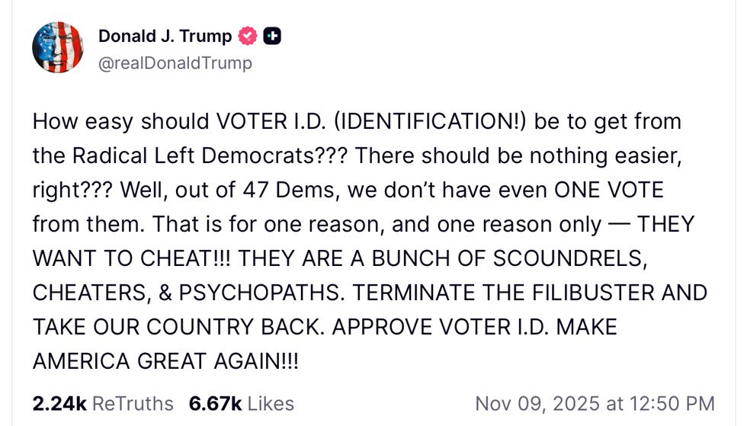The height and width of the screenshot is (426, 747).
Task: Click "AMERICA GREAT AGAIN!!!" in the last line
Action: [165, 360]
